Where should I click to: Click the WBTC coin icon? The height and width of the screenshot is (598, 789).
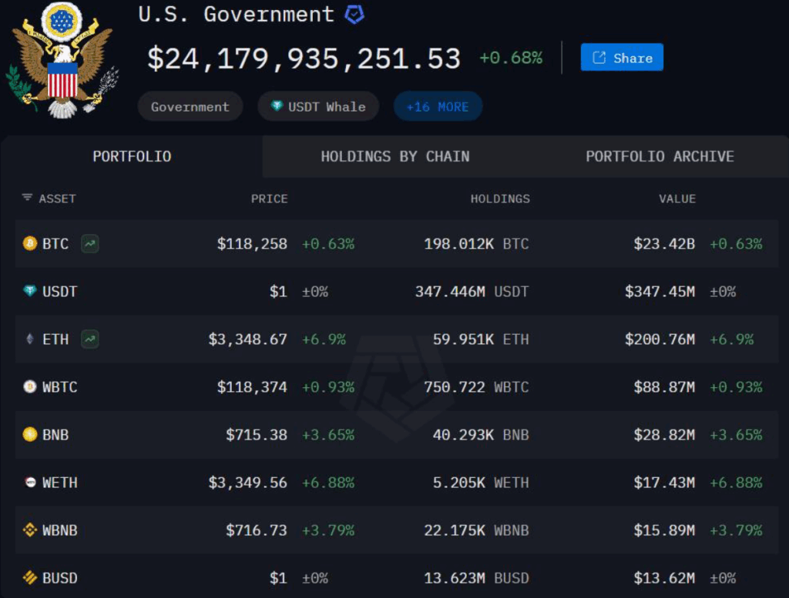[30, 386]
